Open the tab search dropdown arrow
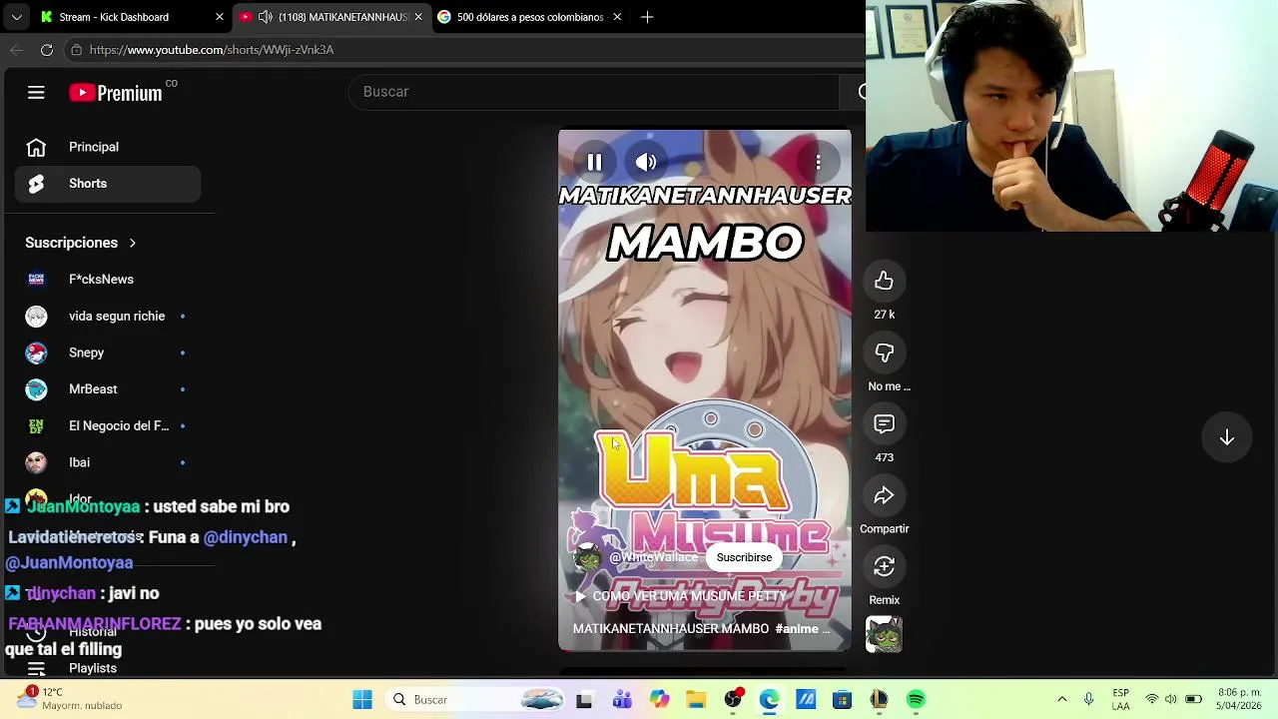Image resolution: width=1278 pixels, height=719 pixels. (x=16, y=17)
